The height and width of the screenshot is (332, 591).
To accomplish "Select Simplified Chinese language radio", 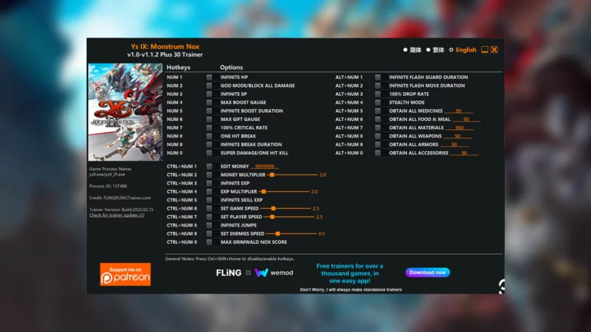I will click(405, 50).
